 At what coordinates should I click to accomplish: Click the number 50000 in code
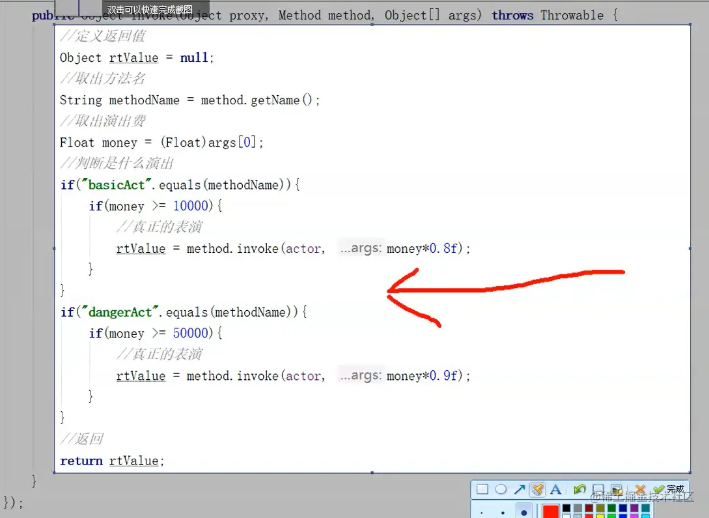[190, 333]
